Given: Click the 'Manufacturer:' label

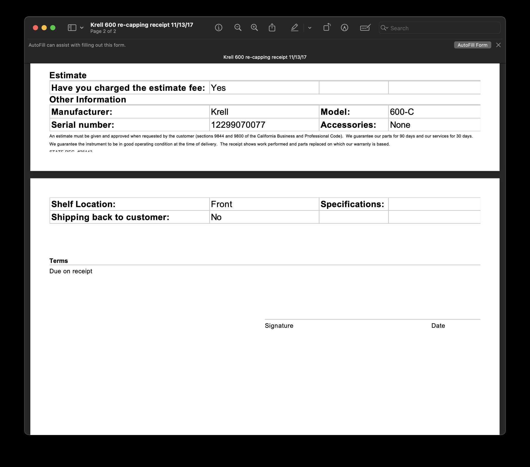Looking at the screenshot, I should click(x=82, y=112).
